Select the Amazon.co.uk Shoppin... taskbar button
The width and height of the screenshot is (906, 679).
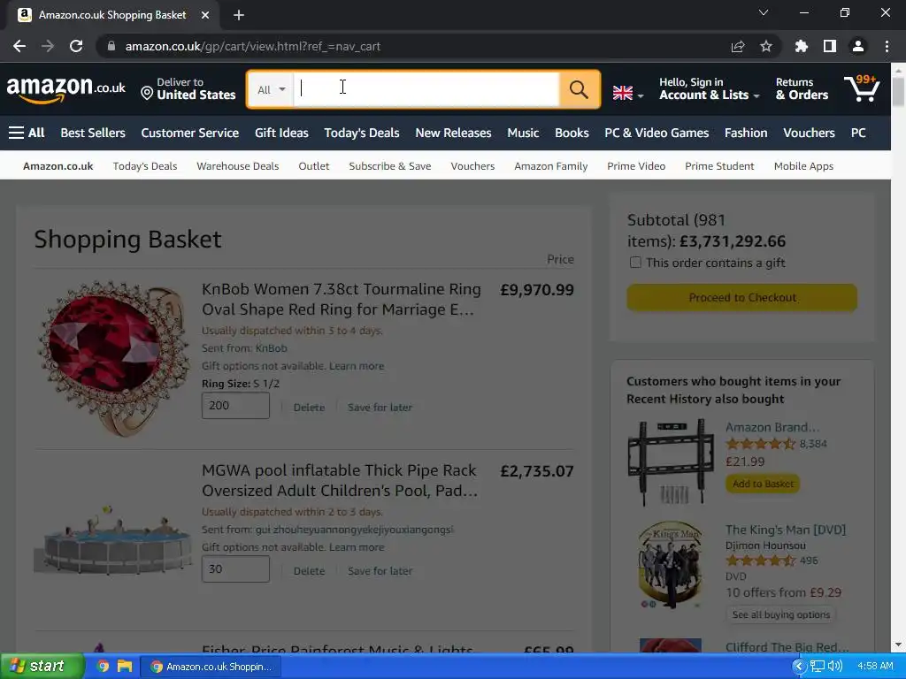pos(211,667)
